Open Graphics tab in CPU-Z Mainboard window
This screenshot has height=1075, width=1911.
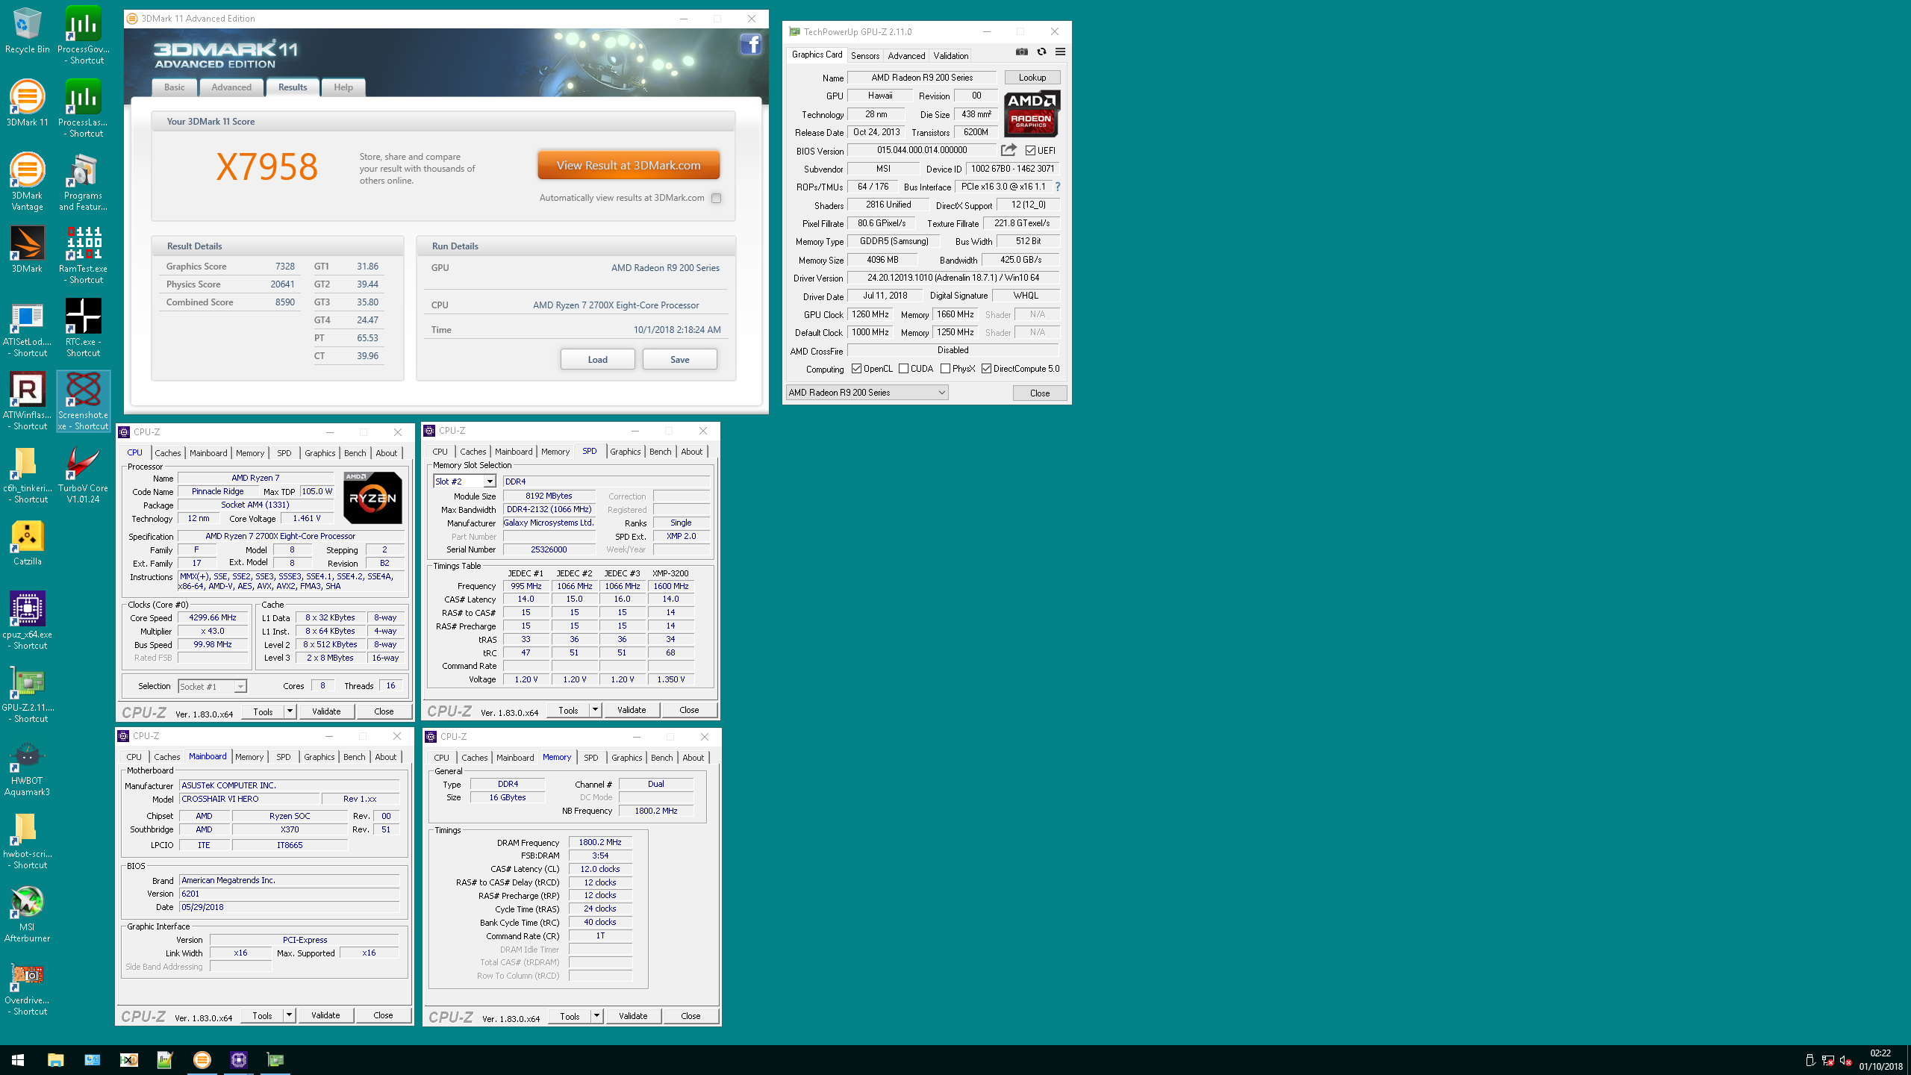[x=319, y=757]
